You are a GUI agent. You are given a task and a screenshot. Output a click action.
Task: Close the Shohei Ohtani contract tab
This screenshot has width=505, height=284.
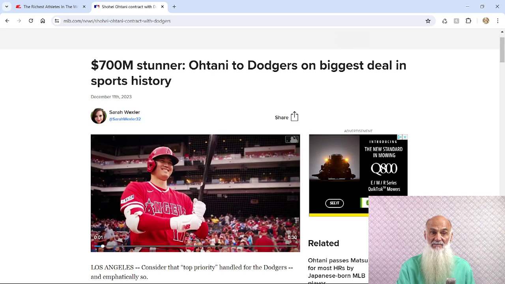coord(162,7)
